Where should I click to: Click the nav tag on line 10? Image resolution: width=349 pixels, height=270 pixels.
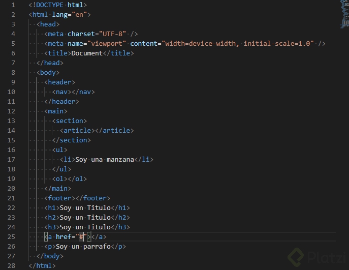point(73,92)
